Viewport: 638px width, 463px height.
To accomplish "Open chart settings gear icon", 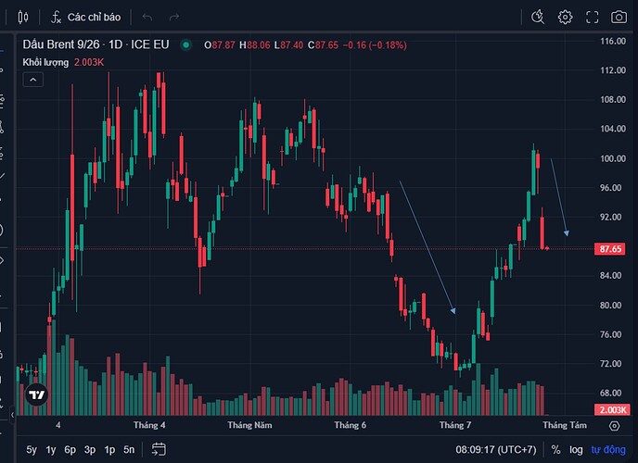I will point(565,17).
